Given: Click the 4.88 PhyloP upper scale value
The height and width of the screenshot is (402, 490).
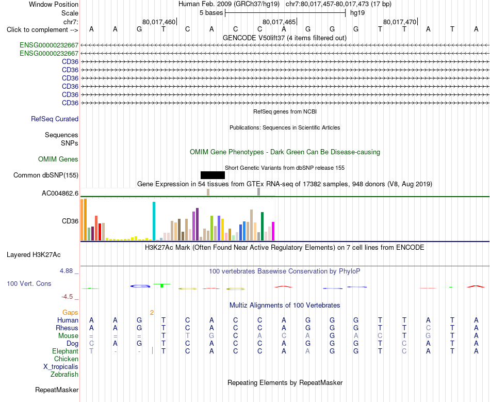Looking at the screenshot, I should click(66, 271).
